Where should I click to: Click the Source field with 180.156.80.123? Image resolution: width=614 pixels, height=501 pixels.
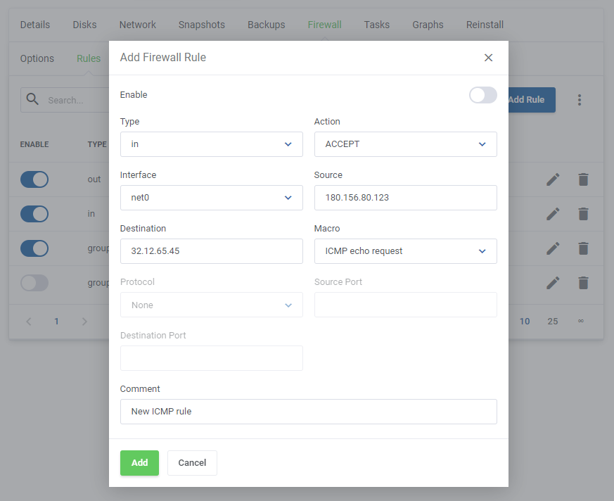406,198
